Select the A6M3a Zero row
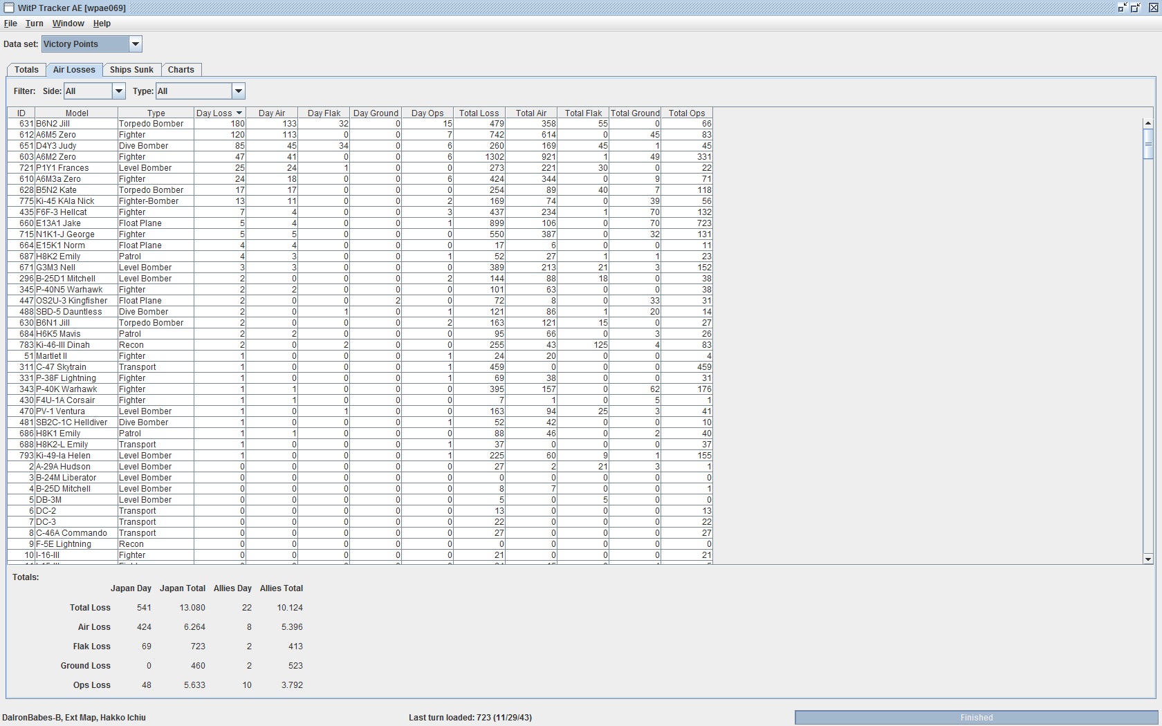 pyautogui.click(x=360, y=179)
